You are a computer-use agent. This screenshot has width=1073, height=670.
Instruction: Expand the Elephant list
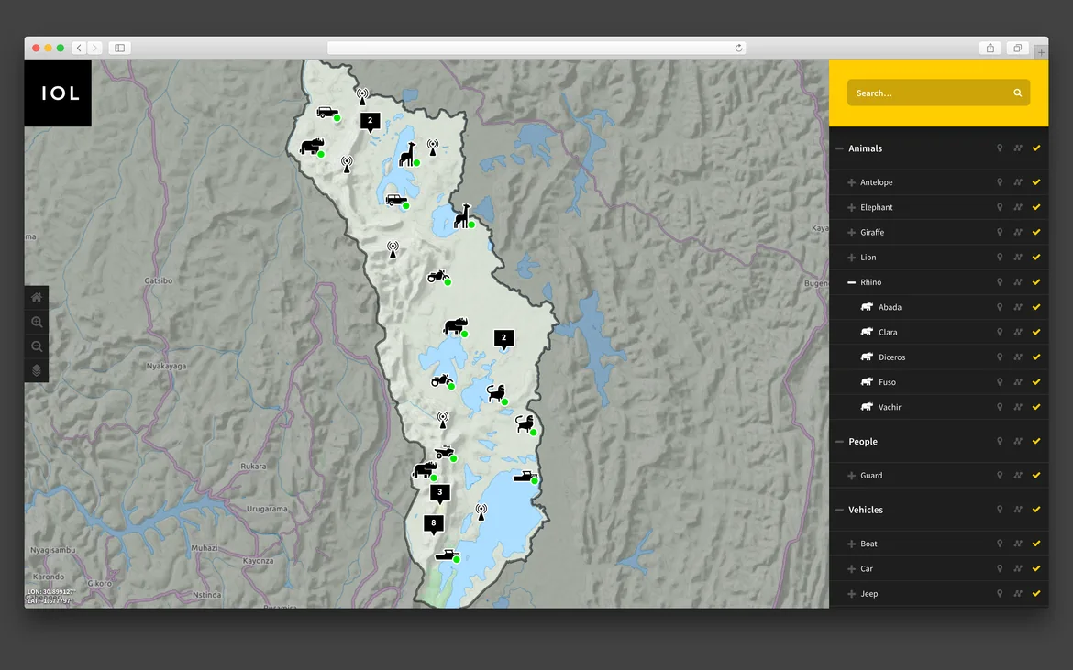[x=851, y=207]
